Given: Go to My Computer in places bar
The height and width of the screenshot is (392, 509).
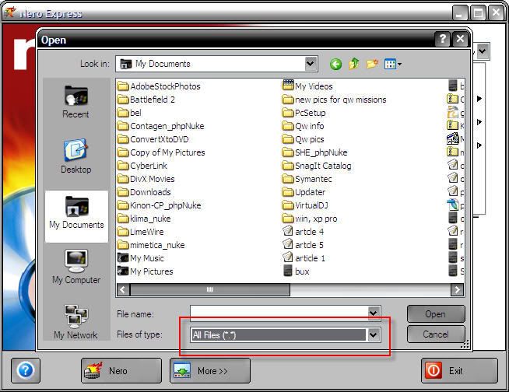Looking at the screenshot, I should pyautogui.click(x=76, y=267).
